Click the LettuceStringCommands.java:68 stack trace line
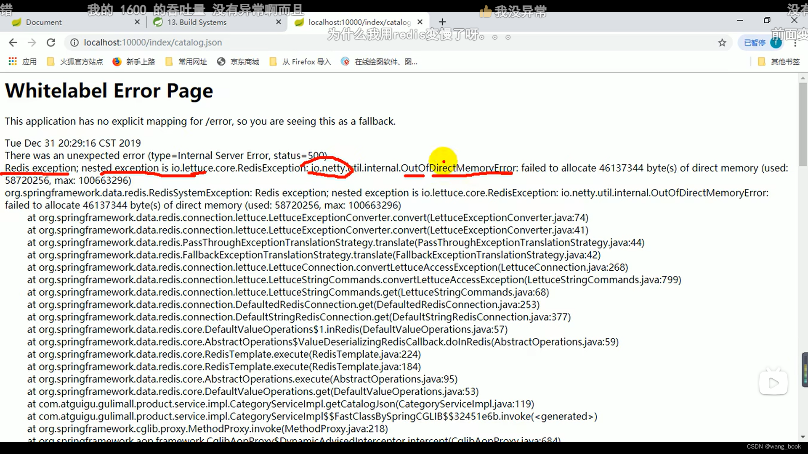The height and width of the screenshot is (454, 808). point(288,292)
